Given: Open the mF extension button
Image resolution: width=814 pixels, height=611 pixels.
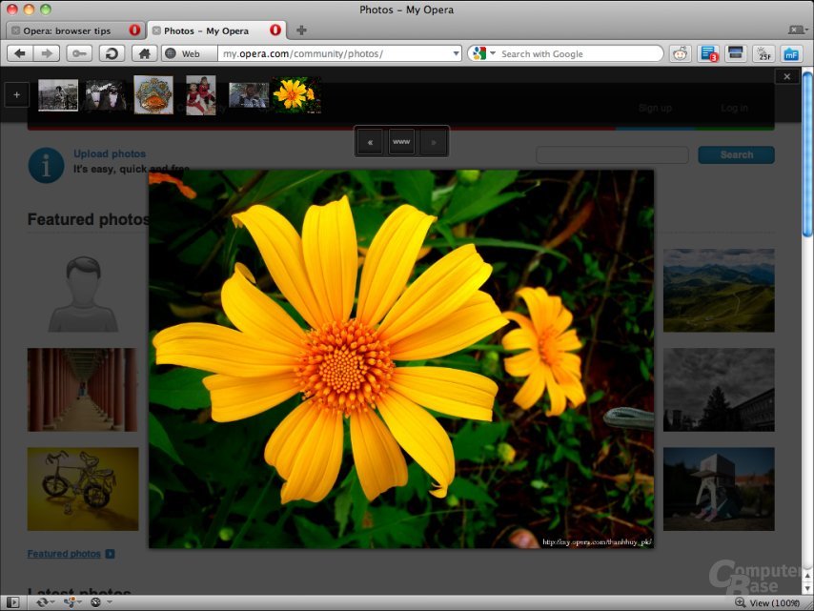Looking at the screenshot, I should tap(791, 53).
